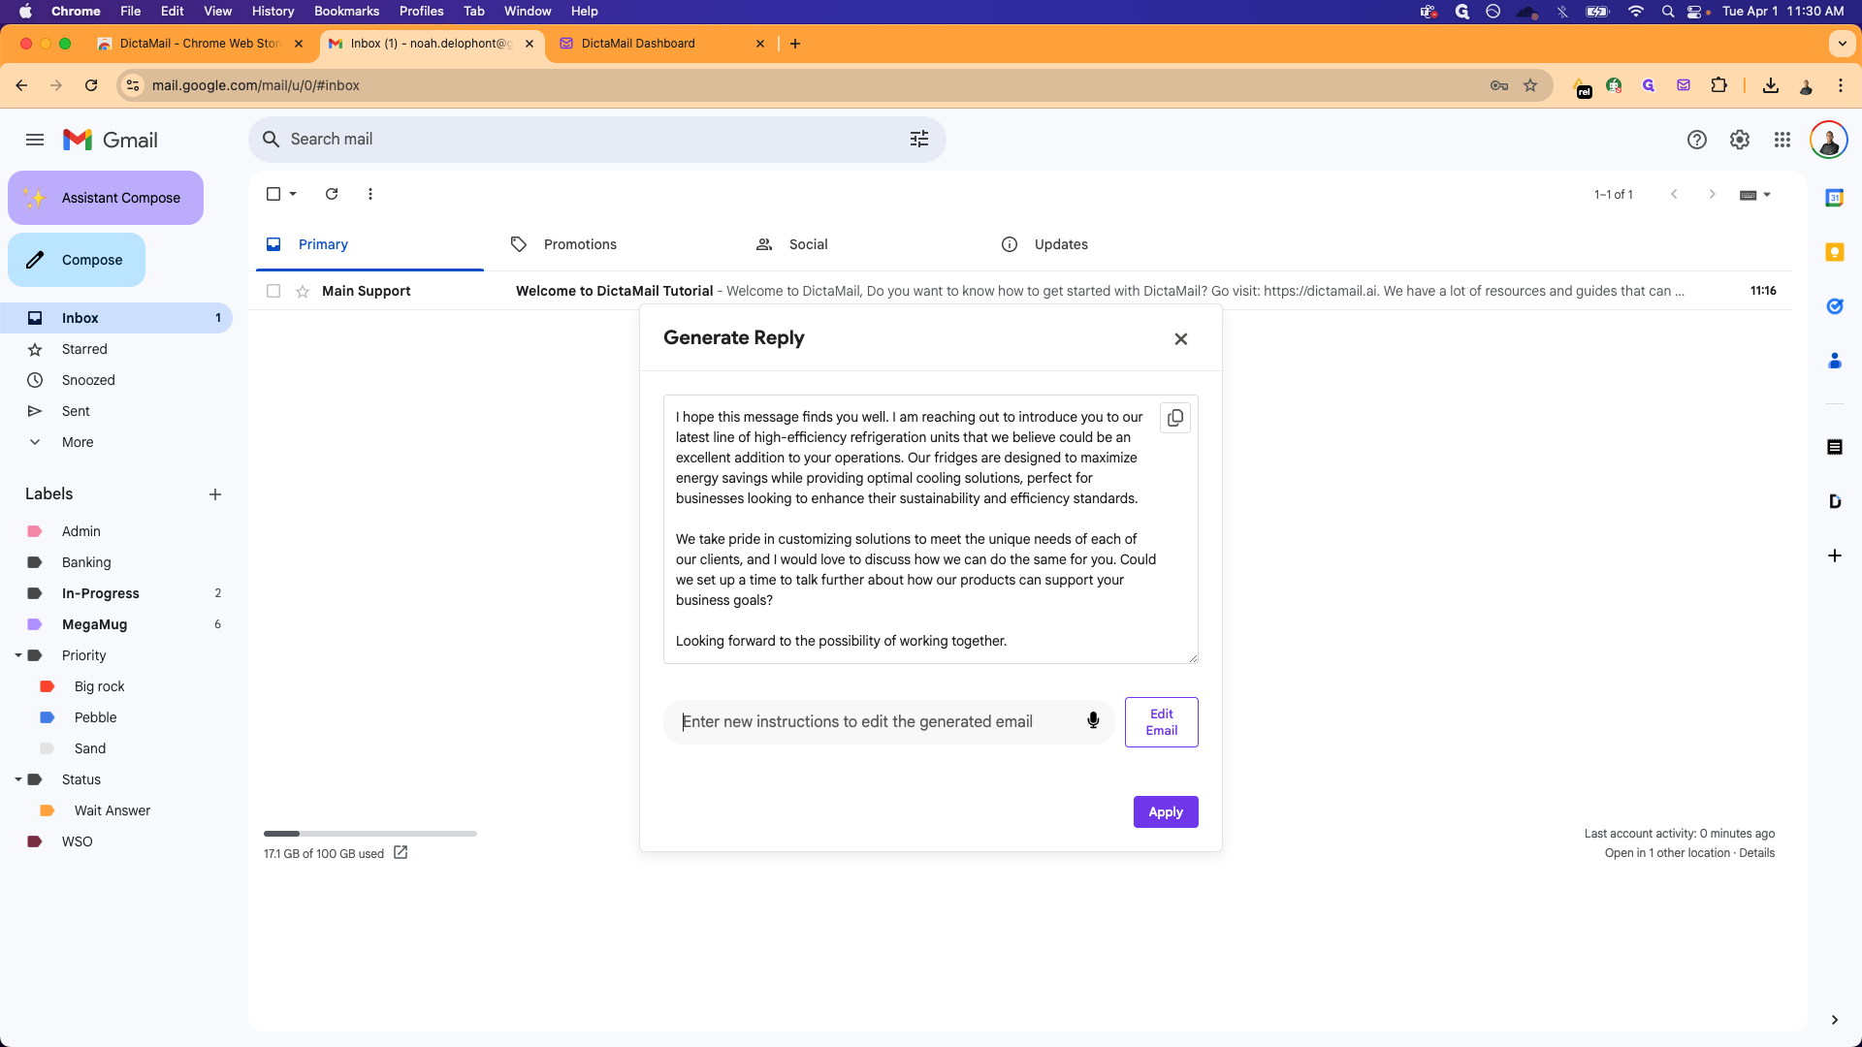Viewport: 1862px width, 1047px height.
Task: Open the select dropdown arrow beside checkbox
Action: tap(293, 194)
